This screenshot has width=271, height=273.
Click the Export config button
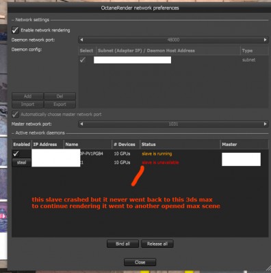tap(60, 104)
